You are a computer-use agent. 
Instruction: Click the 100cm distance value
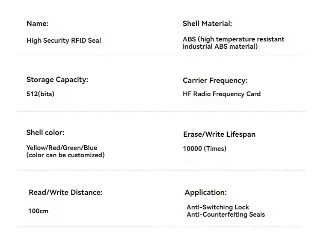point(38,211)
